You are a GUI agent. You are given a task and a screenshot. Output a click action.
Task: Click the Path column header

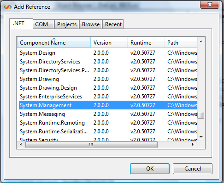(181, 42)
